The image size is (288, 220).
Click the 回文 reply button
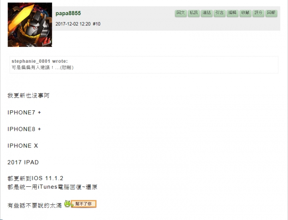coord(181,13)
